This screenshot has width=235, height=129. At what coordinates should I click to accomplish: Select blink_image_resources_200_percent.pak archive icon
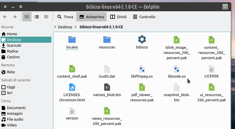click(177, 40)
